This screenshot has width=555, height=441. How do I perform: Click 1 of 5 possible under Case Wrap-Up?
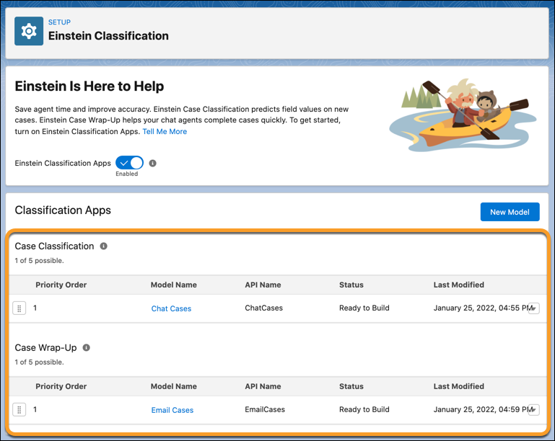coord(39,362)
